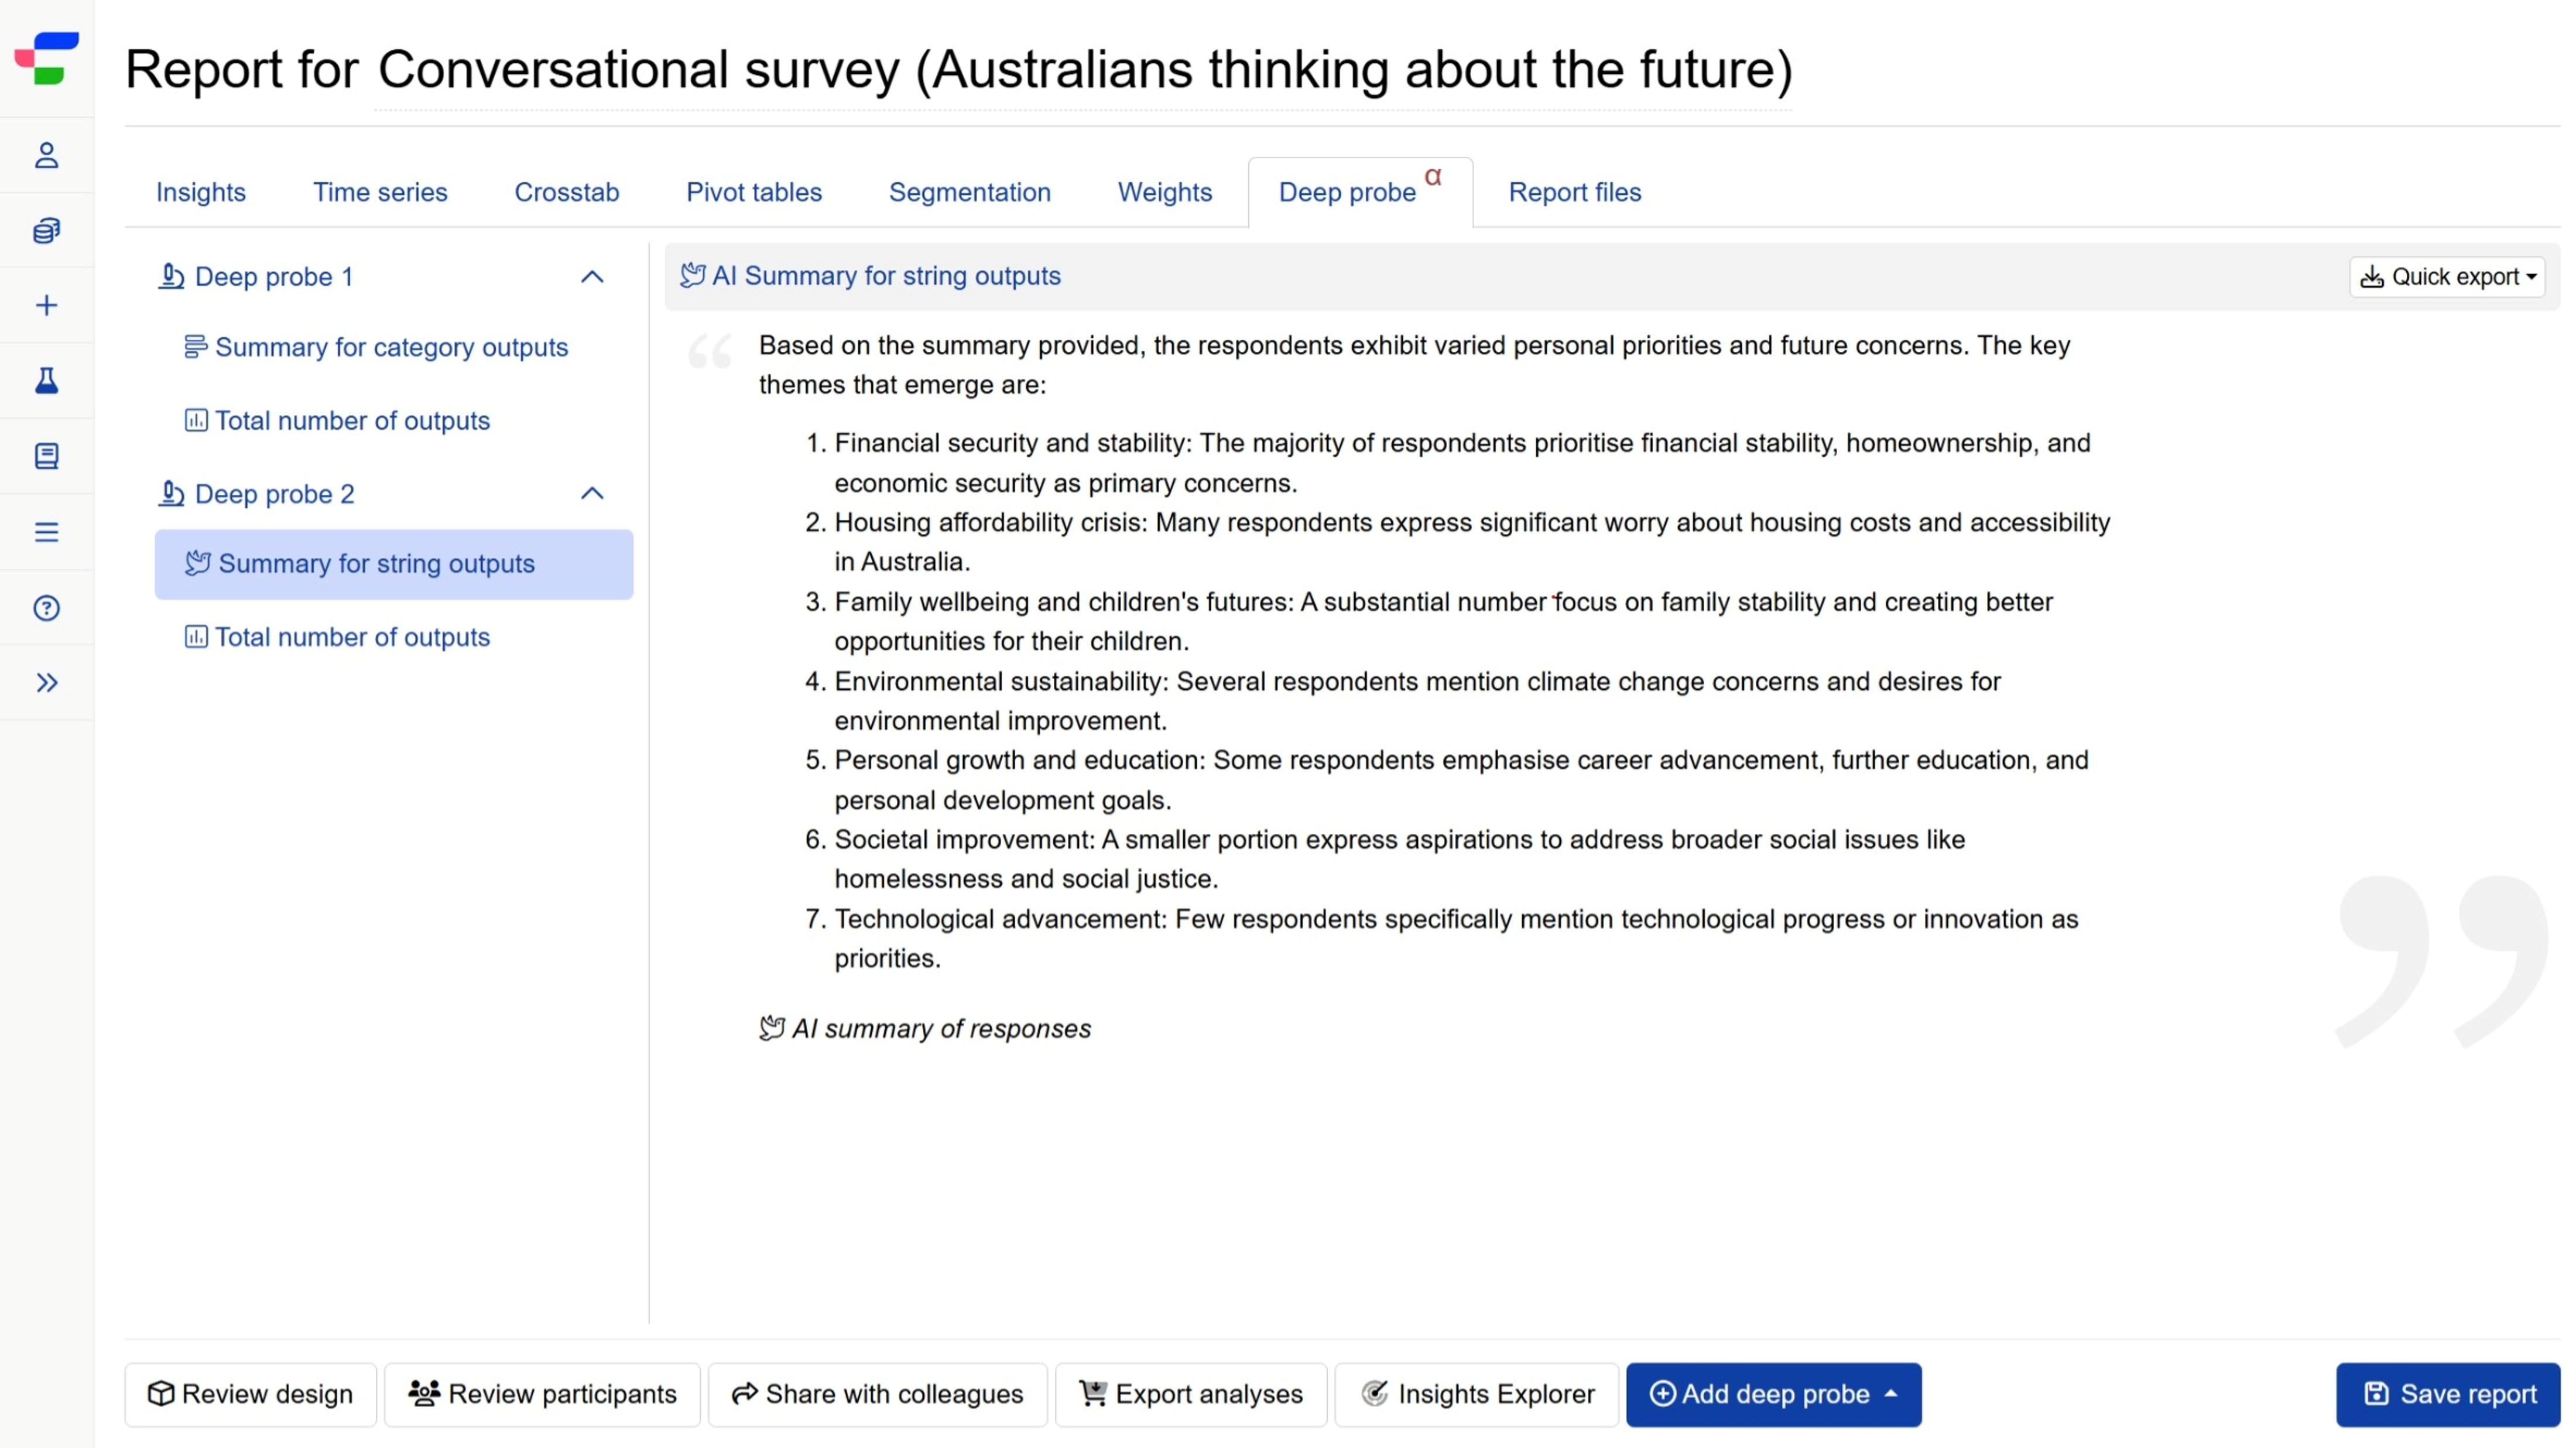Screen dimensions: 2576x1448
Task: Click the document list sidebar icon
Action: pos(46,456)
